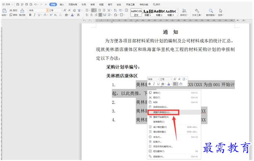The width and height of the screenshot is (254, 161).
Task: Click the blue font color A in ribbon
Action: tap(72, 15)
